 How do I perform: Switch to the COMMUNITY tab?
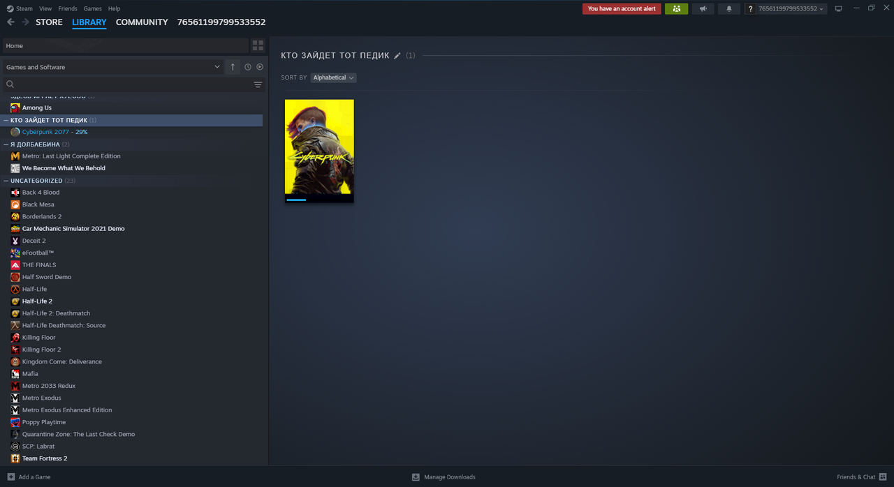click(x=142, y=22)
